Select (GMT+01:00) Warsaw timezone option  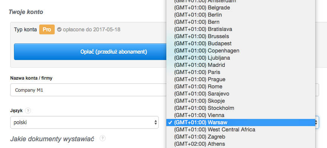(x=241, y=122)
